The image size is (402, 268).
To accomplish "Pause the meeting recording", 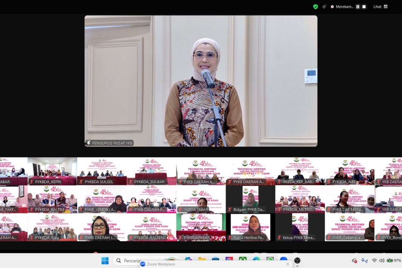I will point(357,7).
